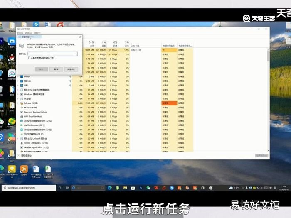291x218 pixels.
Task: Open the blue Maxthon browser desktop icon
Action: pos(12,43)
